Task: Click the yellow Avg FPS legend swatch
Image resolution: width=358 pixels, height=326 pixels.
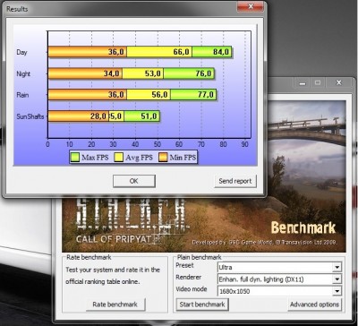Action: click(119, 158)
